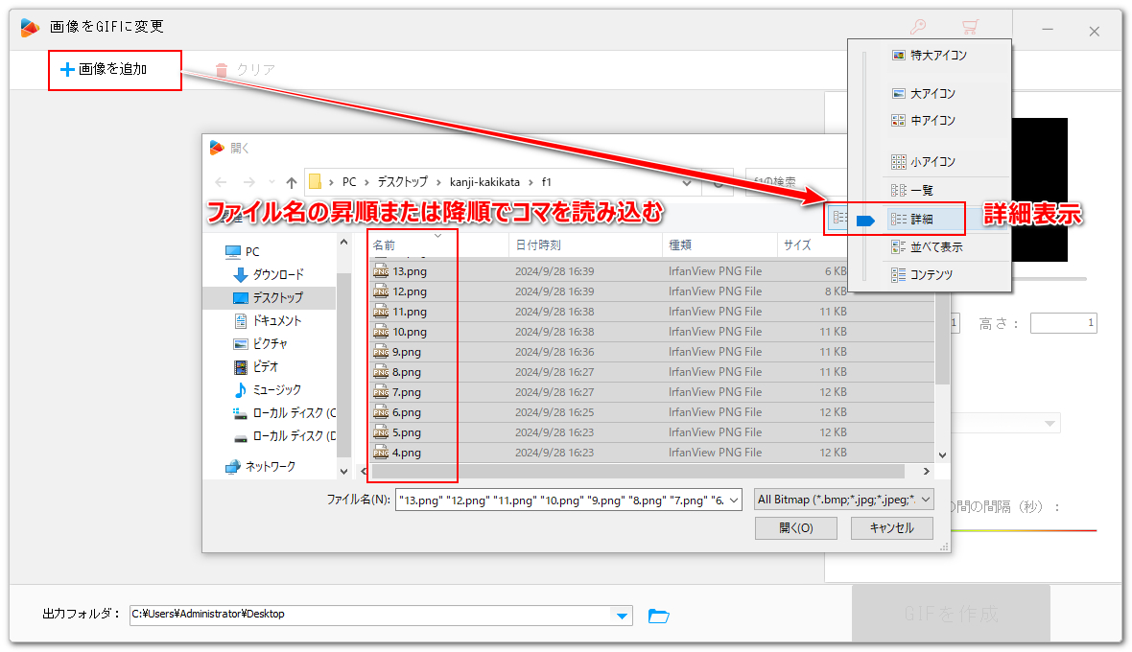Click the GIFを作成 create button

tap(951, 614)
